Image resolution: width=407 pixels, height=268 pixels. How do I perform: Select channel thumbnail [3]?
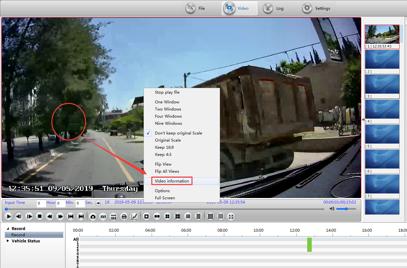(x=382, y=87)
